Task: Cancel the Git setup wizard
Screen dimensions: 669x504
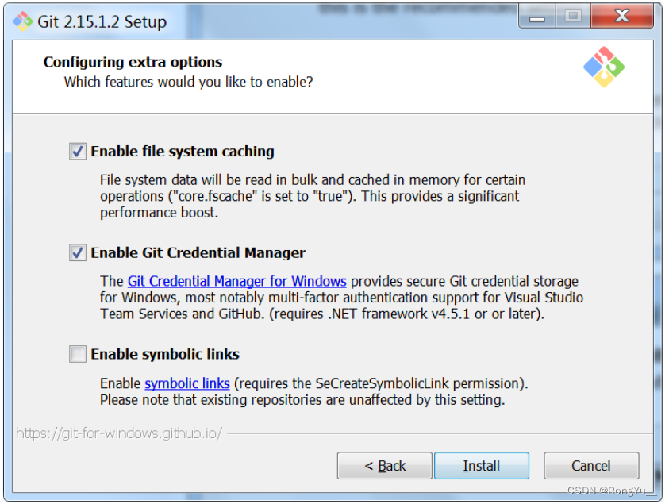Action: point(591,466)
